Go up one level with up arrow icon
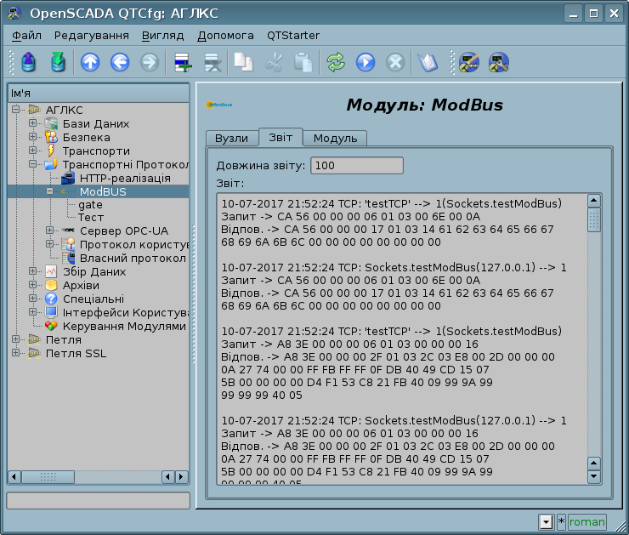The image size is (629, 535). pyautogui.click(x=90, y=62)
